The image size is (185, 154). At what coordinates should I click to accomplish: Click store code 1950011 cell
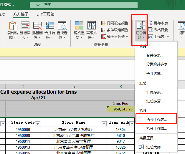(23, 142)
